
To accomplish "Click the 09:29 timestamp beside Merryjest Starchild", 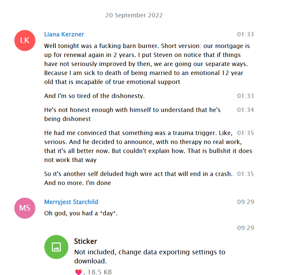I will [x=245, y=202].
